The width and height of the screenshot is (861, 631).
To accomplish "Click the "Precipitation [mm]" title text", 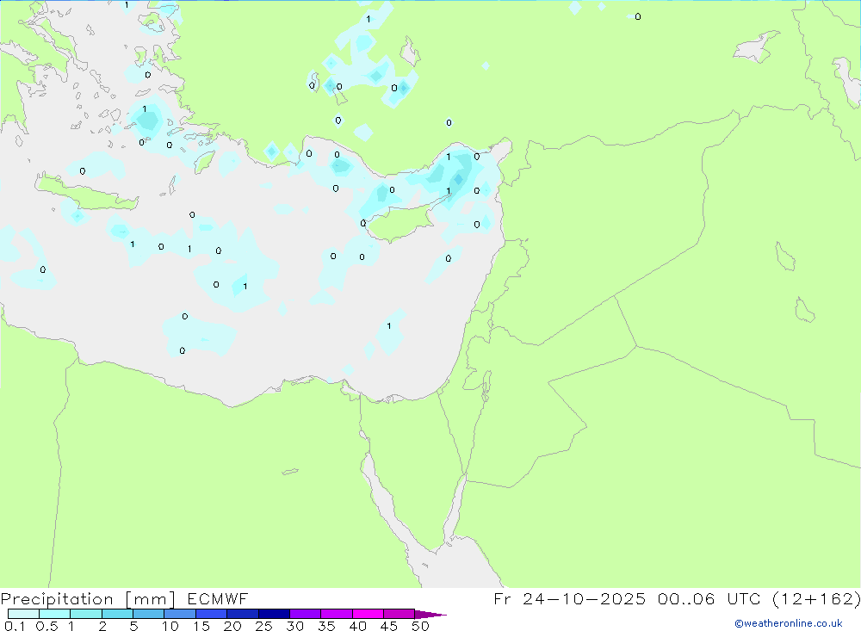I will [x=88, y=599].
